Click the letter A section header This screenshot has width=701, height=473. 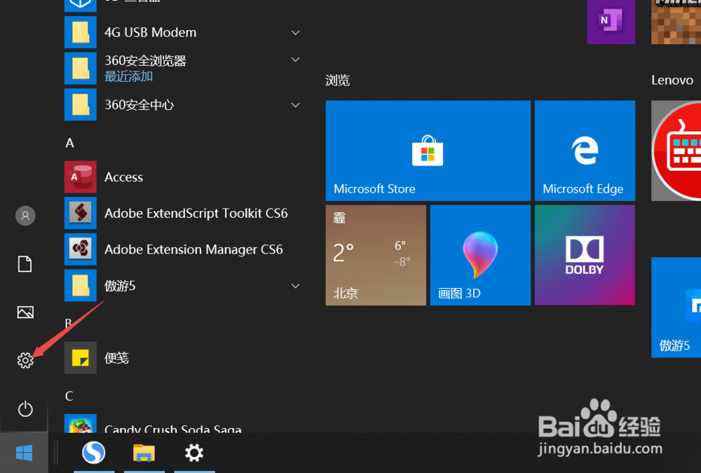(x=69, y=143)
